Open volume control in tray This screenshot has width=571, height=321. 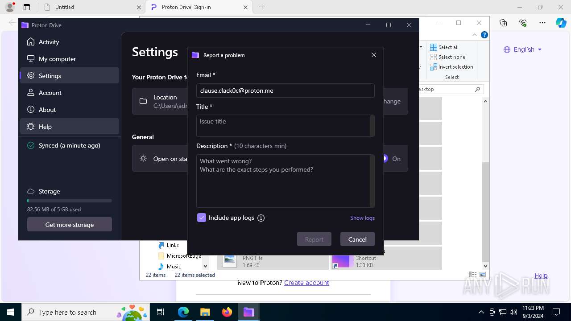(513, 312)
